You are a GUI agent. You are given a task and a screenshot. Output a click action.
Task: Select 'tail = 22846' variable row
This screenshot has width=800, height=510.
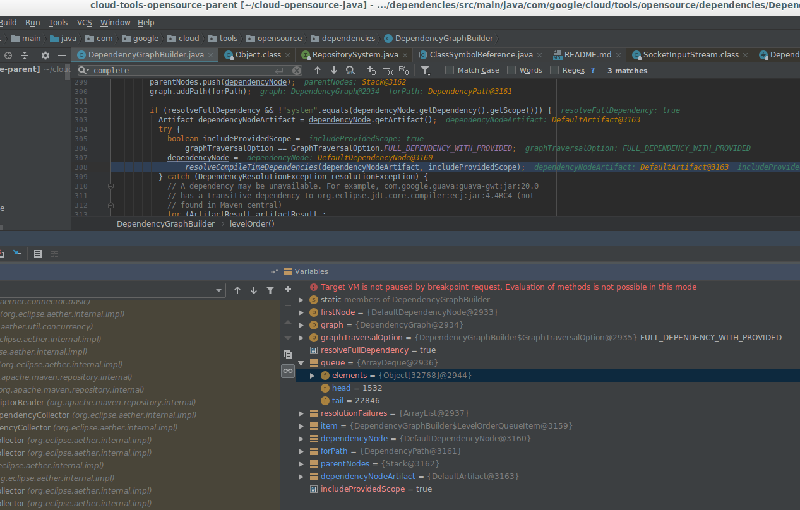[x=548, y=401]
